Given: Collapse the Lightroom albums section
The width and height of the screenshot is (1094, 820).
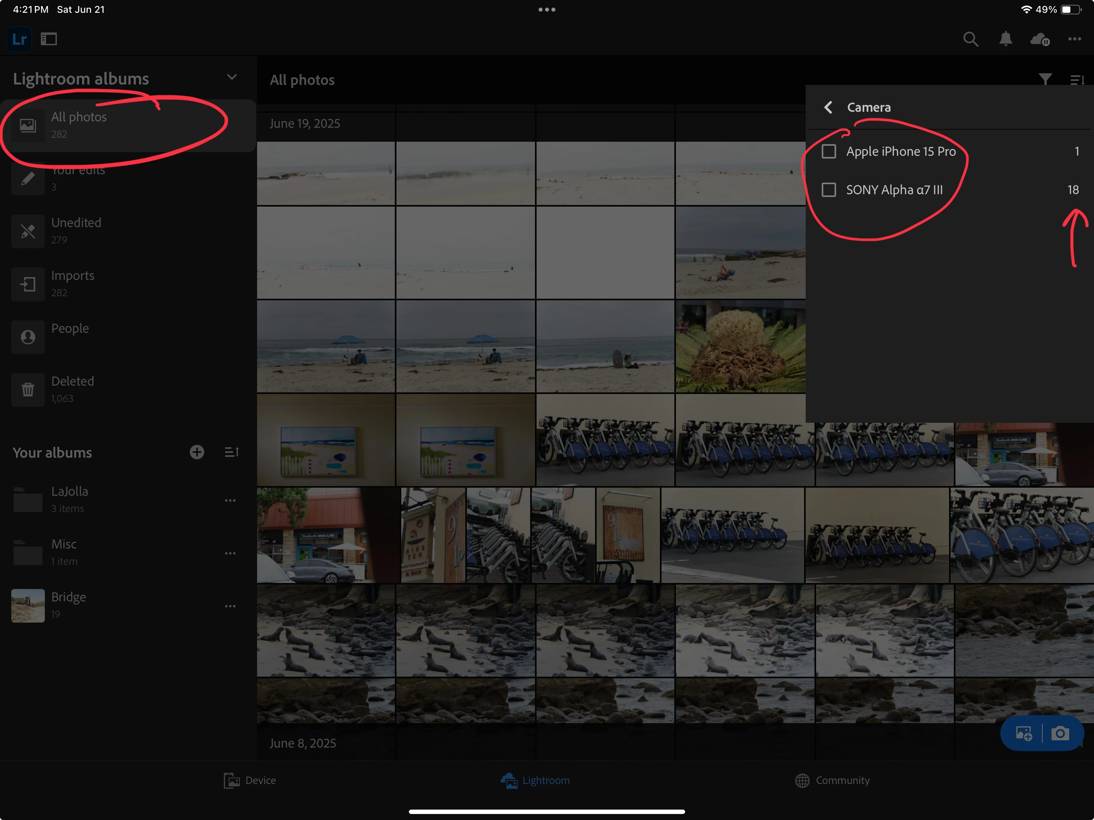Looking at the screenshot, I should tap(231, 77).
